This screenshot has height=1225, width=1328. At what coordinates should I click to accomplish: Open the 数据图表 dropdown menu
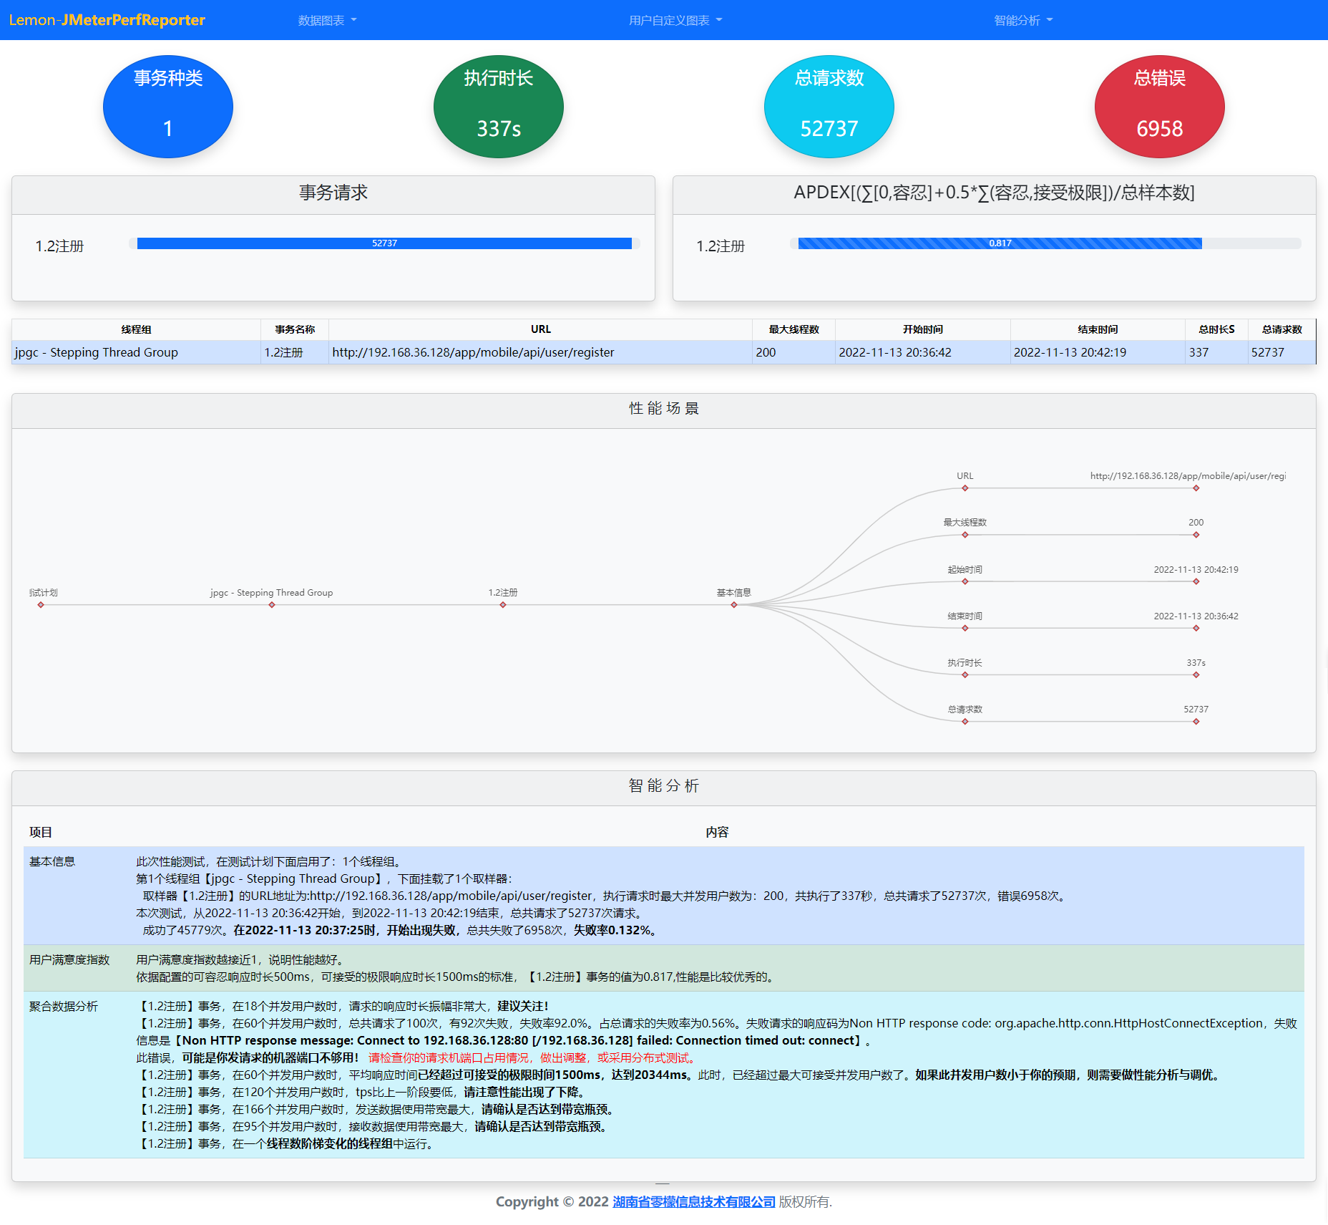[327, 20]
